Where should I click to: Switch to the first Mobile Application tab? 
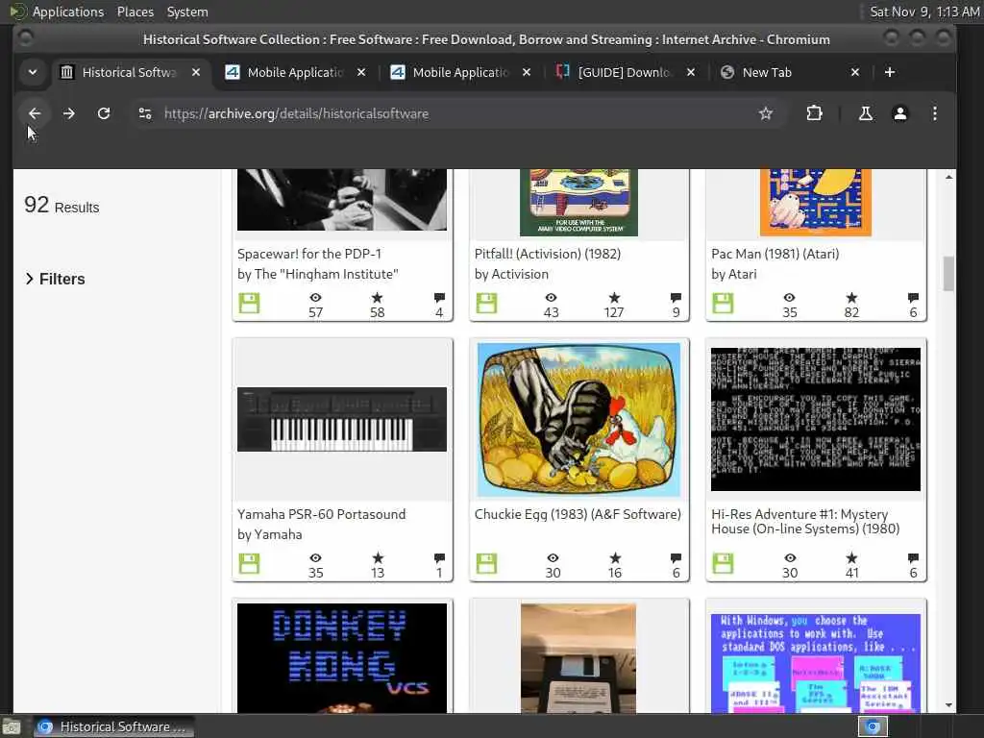pyautogui.click(x=295, y=72)
